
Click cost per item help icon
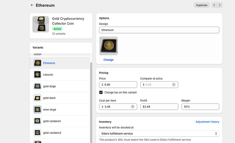pyautogui.click(x=133, y=107)
